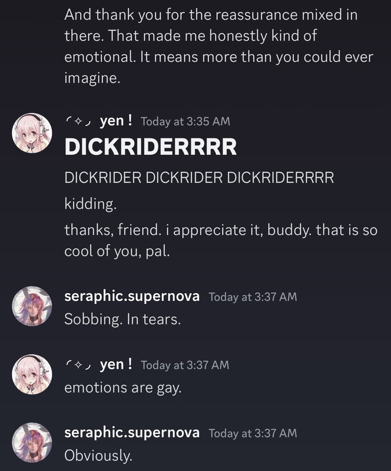Select the 'kidding.' message
This screenshot has height=471, width=391.
click(91, 204)
